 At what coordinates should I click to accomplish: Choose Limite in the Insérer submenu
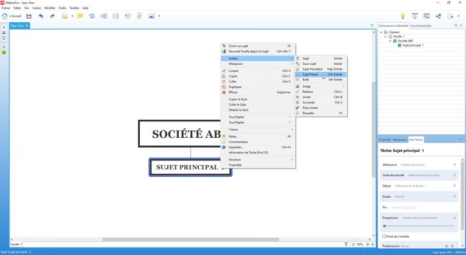[x=321, y=97]
